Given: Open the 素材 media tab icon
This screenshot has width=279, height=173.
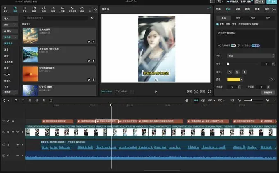Looking at the screenshot, I should (x=6, y=9).
